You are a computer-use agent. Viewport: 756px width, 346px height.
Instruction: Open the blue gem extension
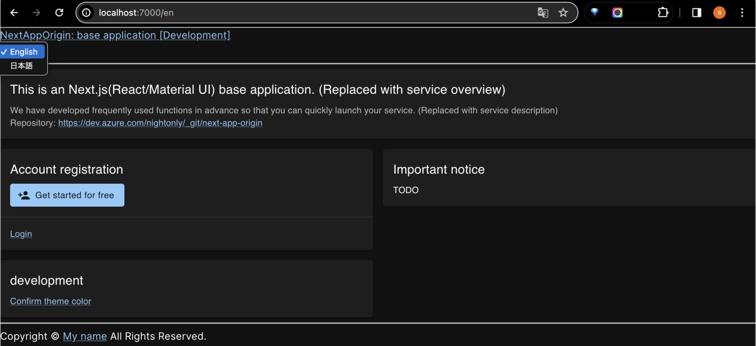tap(595, 13)
